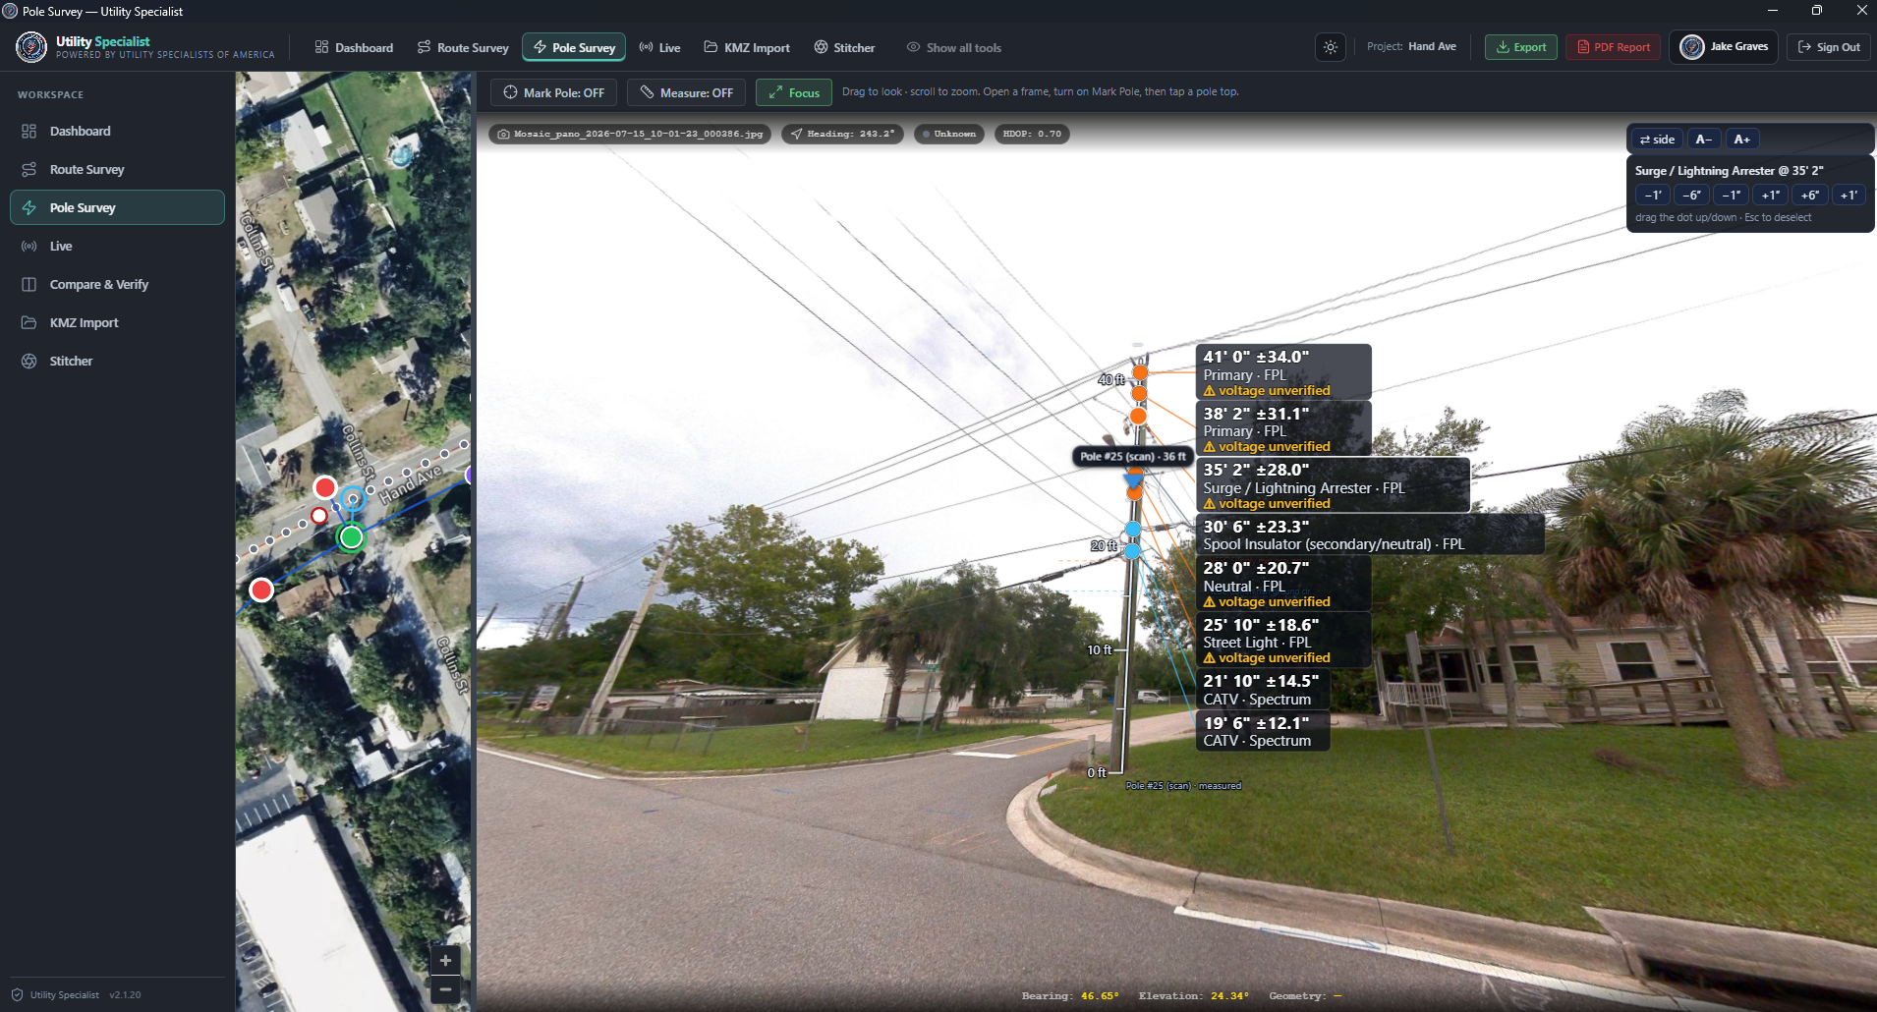Select the 21' 10" CATV Spectrum label

1263,689
